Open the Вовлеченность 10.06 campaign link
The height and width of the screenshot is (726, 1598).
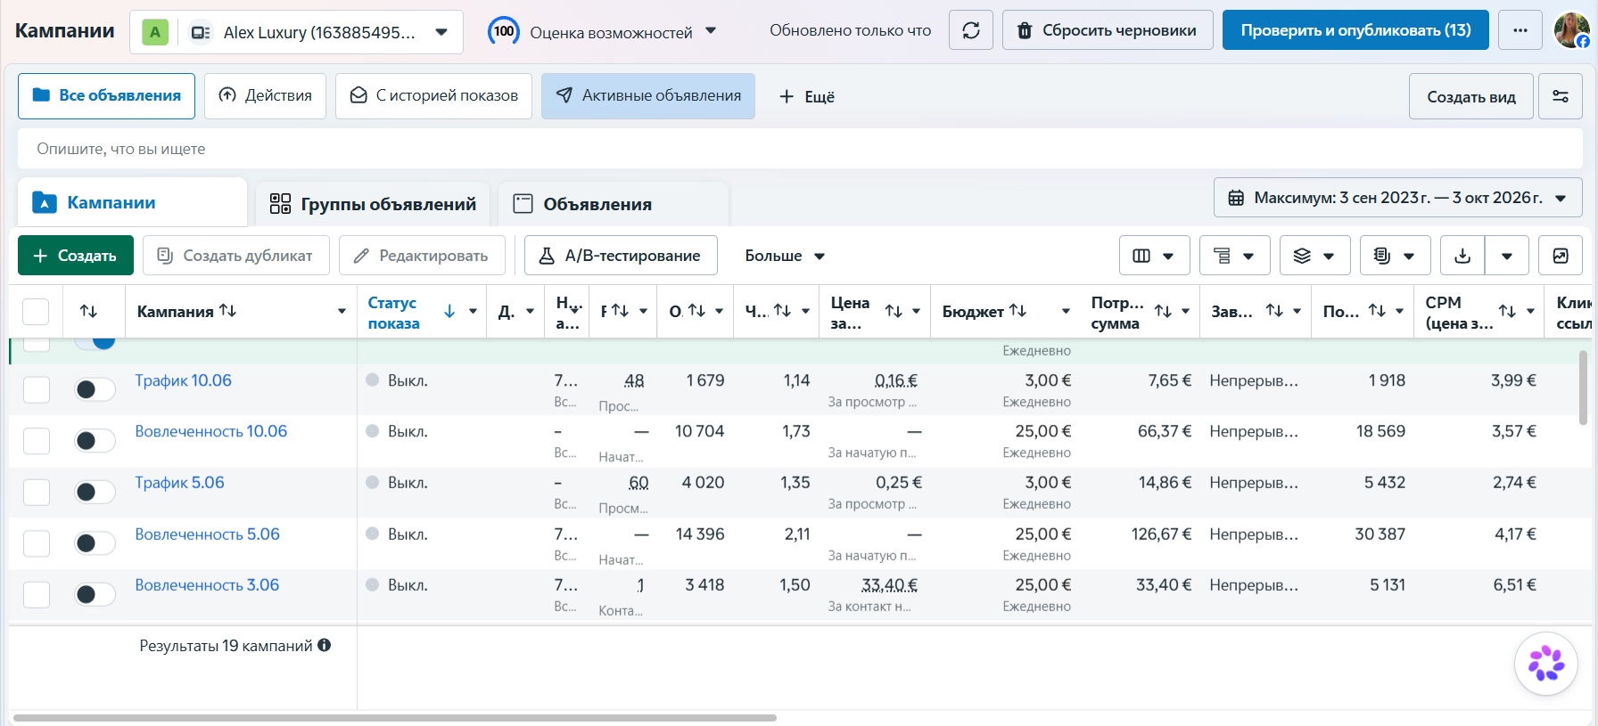(x=211, y=431)
